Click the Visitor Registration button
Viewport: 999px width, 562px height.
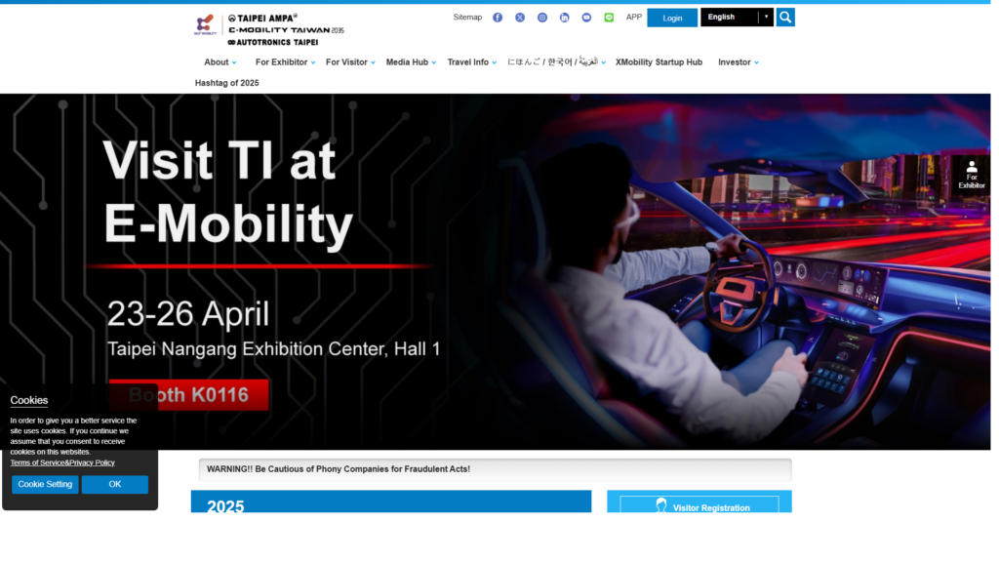point(699,506)
